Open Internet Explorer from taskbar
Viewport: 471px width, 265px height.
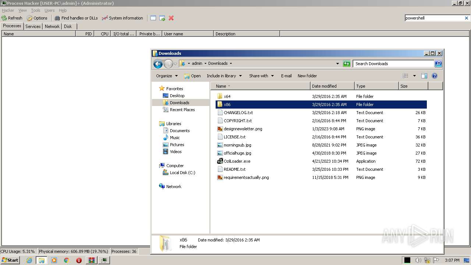coord(29,260)
